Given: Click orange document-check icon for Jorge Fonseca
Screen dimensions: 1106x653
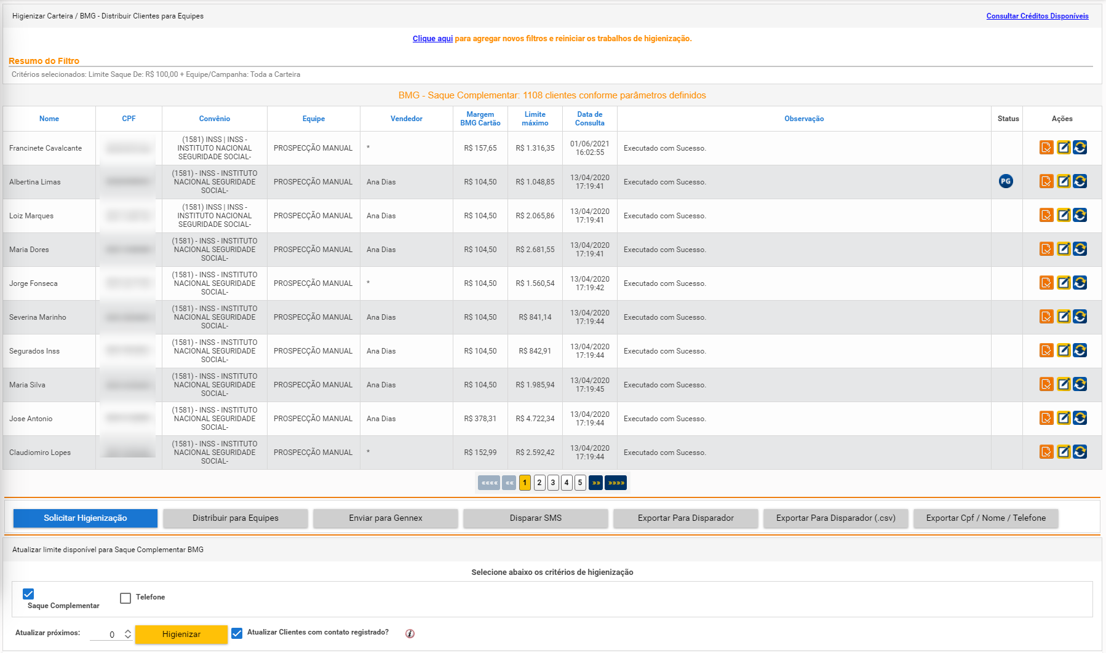Looking at the screenshot, I should pos(1046,283).
